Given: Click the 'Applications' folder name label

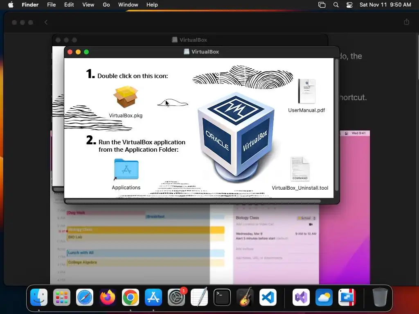Looking at the screenshot, I should [126, 187].
